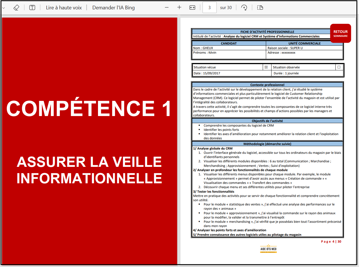Select the eraser tool in the toolbar

point(16,7)
